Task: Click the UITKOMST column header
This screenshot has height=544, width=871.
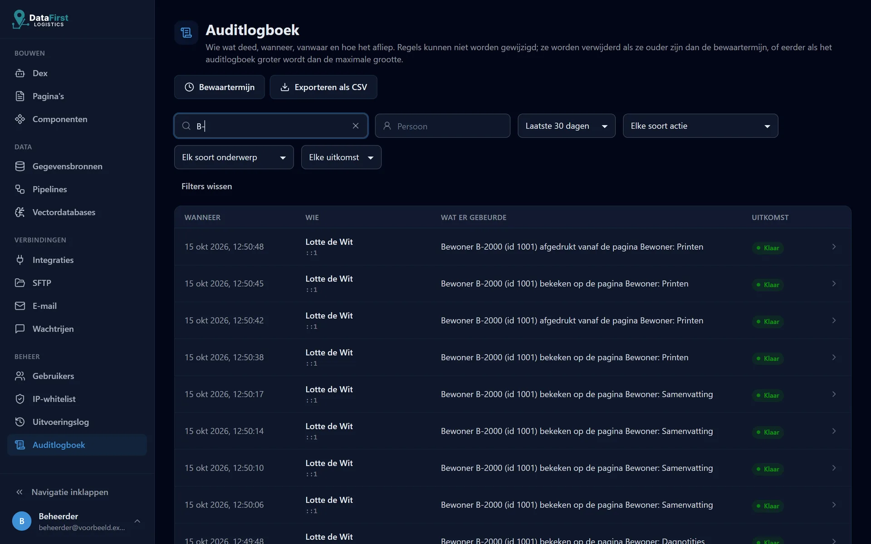Action: click(x=770, y=218)
